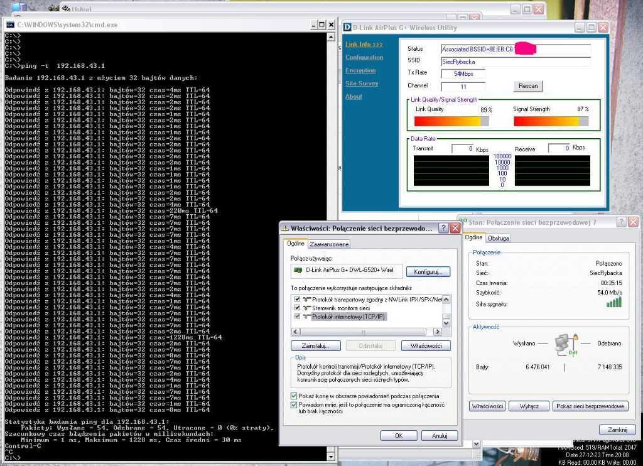Toggle the Sterownik monitora sieci checkbox
This screenshot has width=643, height=466.
tap(297, 308)
